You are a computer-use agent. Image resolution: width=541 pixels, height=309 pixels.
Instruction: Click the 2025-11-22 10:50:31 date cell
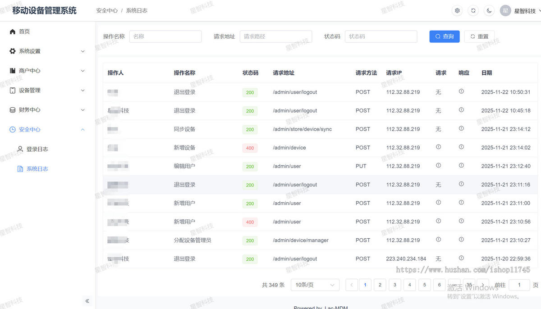[x=506, y=92]
